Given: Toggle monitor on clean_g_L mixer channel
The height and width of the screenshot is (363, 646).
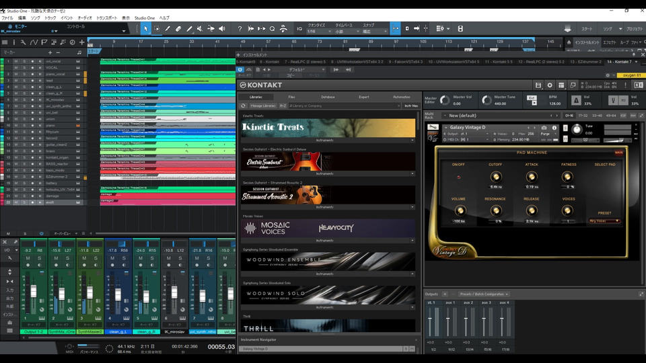Looking at the screenshot, I should pyautogui.click(x=123, y=265).
